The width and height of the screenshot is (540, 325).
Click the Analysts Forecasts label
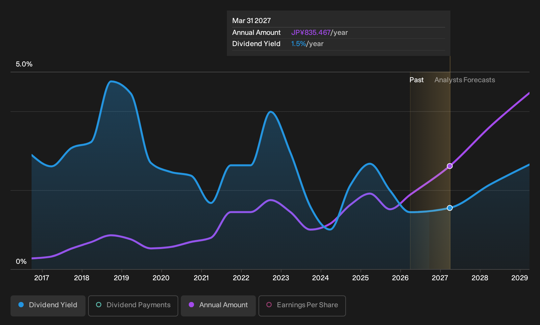[x=465, y=80]
